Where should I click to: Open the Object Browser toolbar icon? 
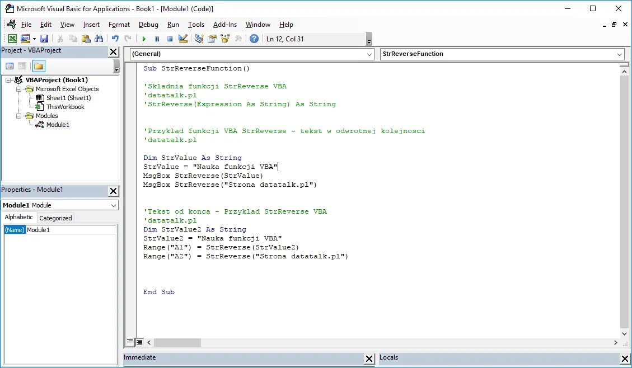[x=225, y=39]
